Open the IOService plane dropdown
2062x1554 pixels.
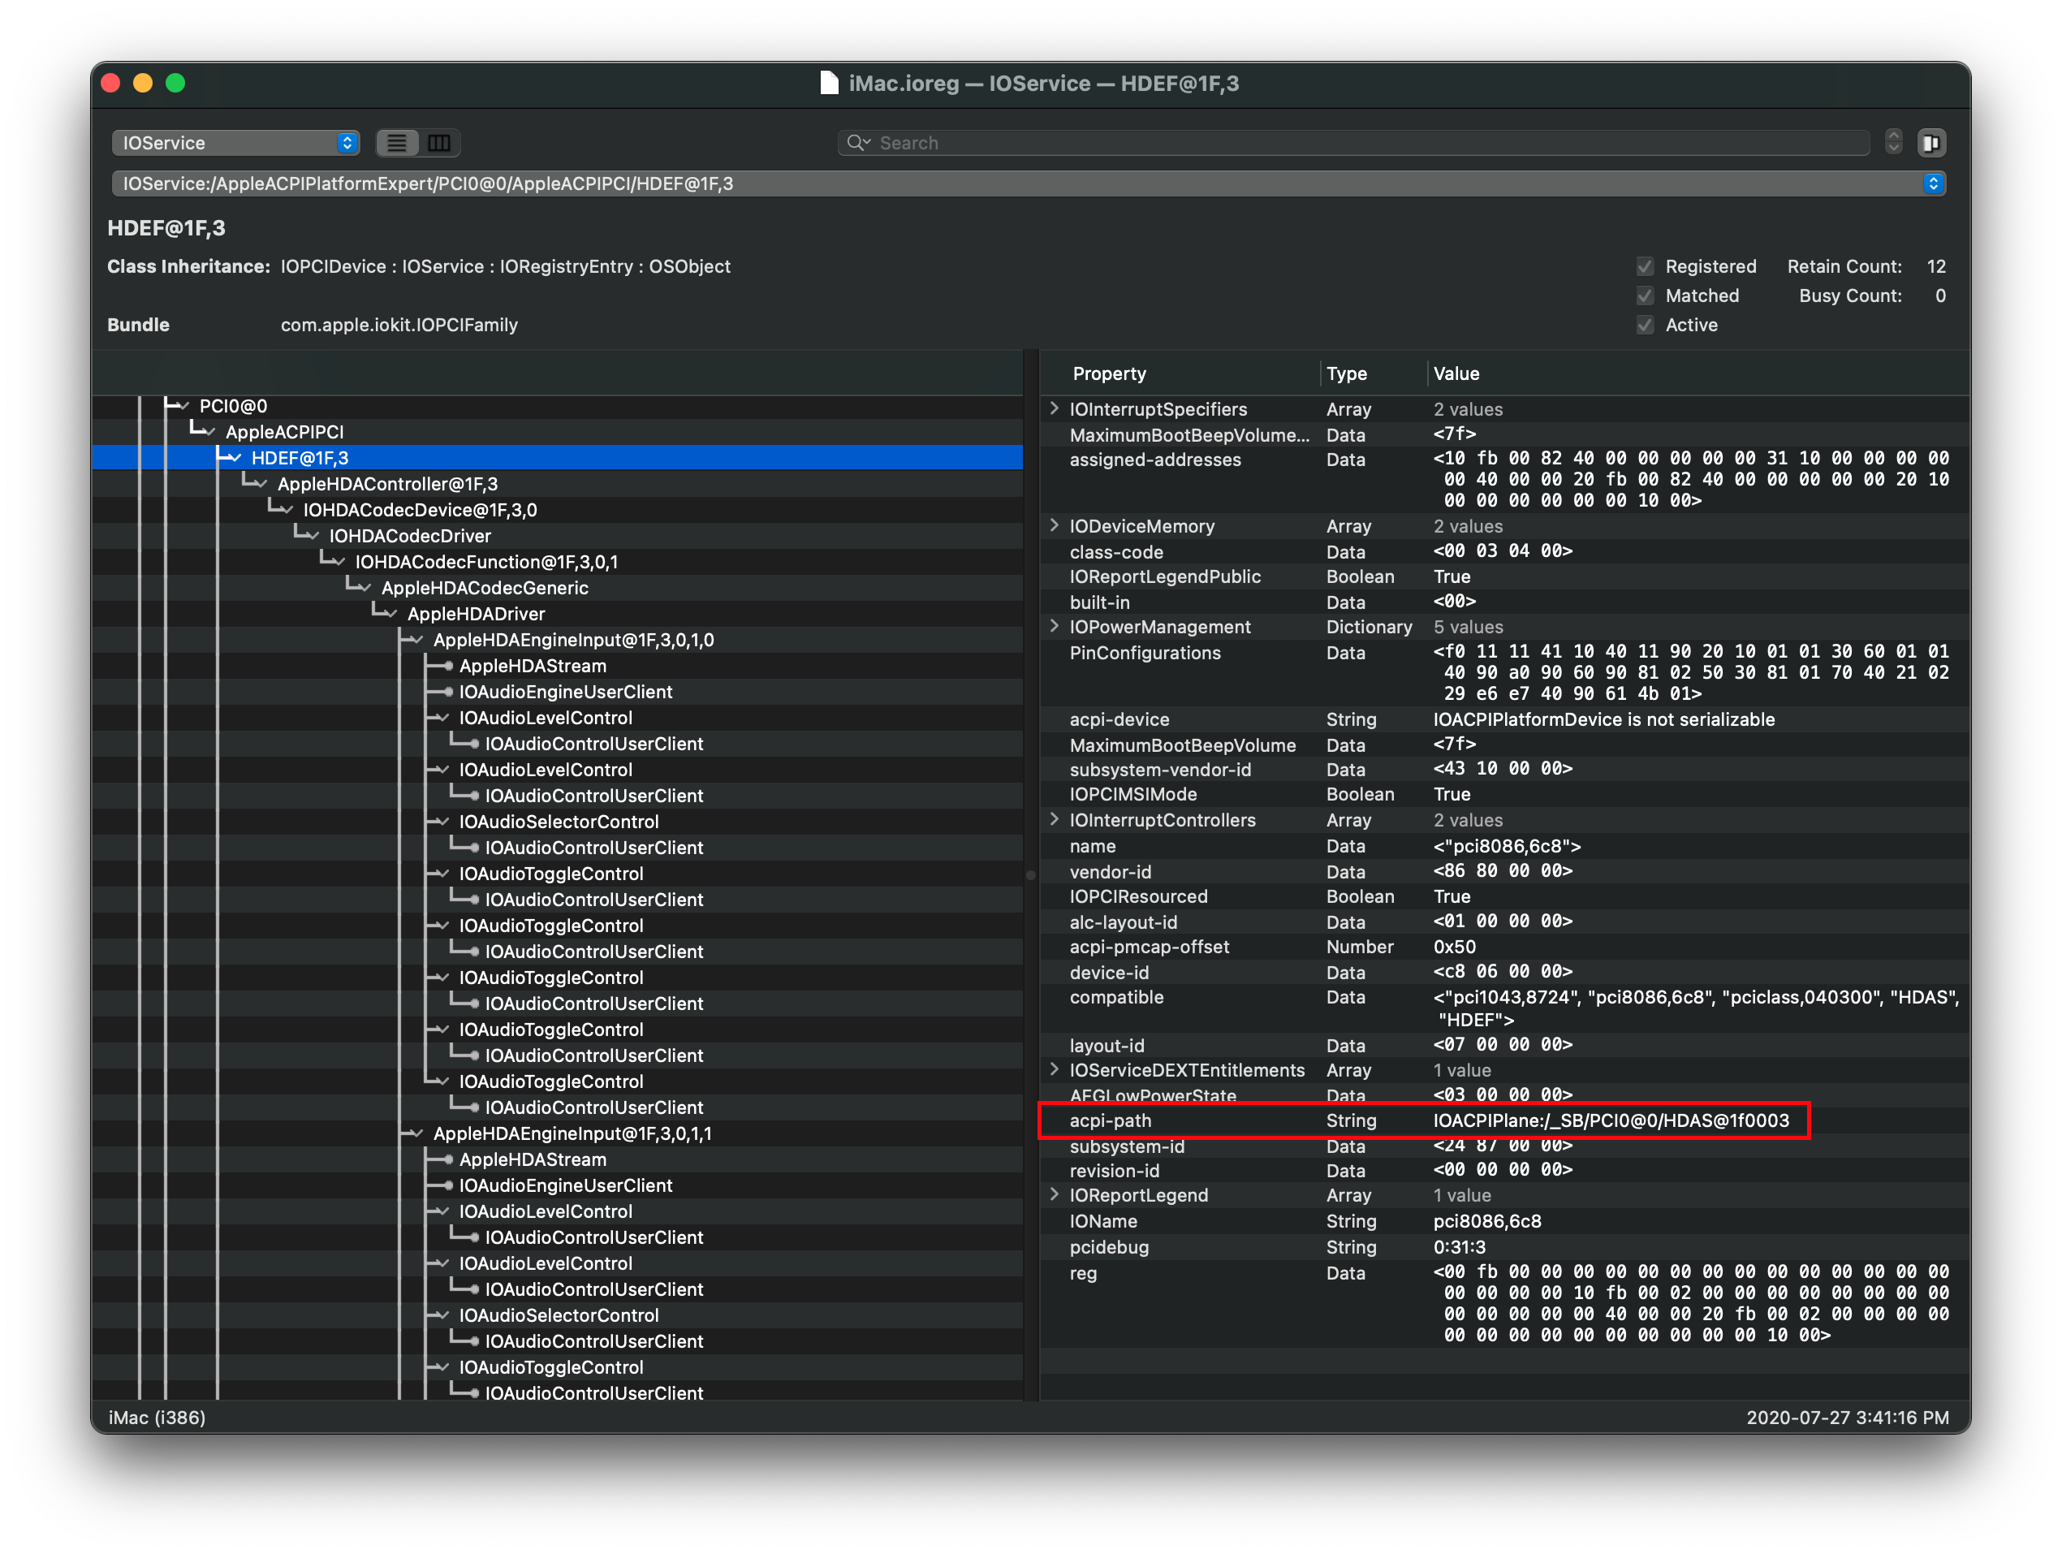point(235,143)
